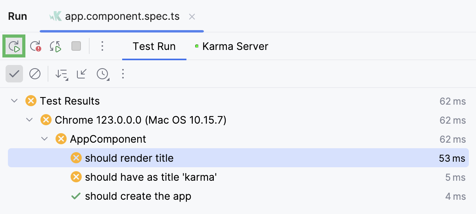Open the Sort tests dropdown

coord(61,74)
